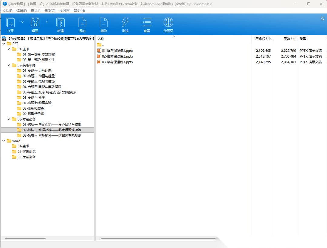
Task: Select the file 01-临考保温练1.pptx
Action: pos(117,51)
